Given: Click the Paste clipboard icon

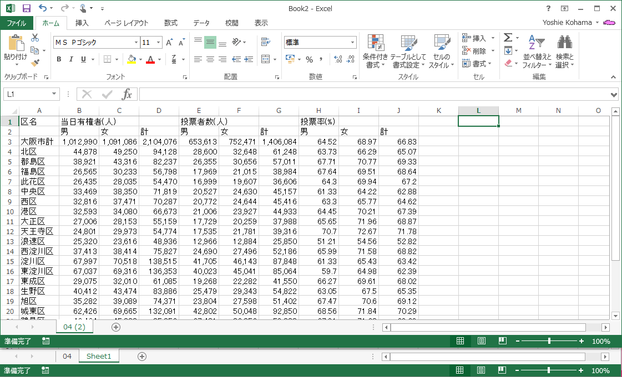Looking at the screenshot, I should tap(16, 43).
